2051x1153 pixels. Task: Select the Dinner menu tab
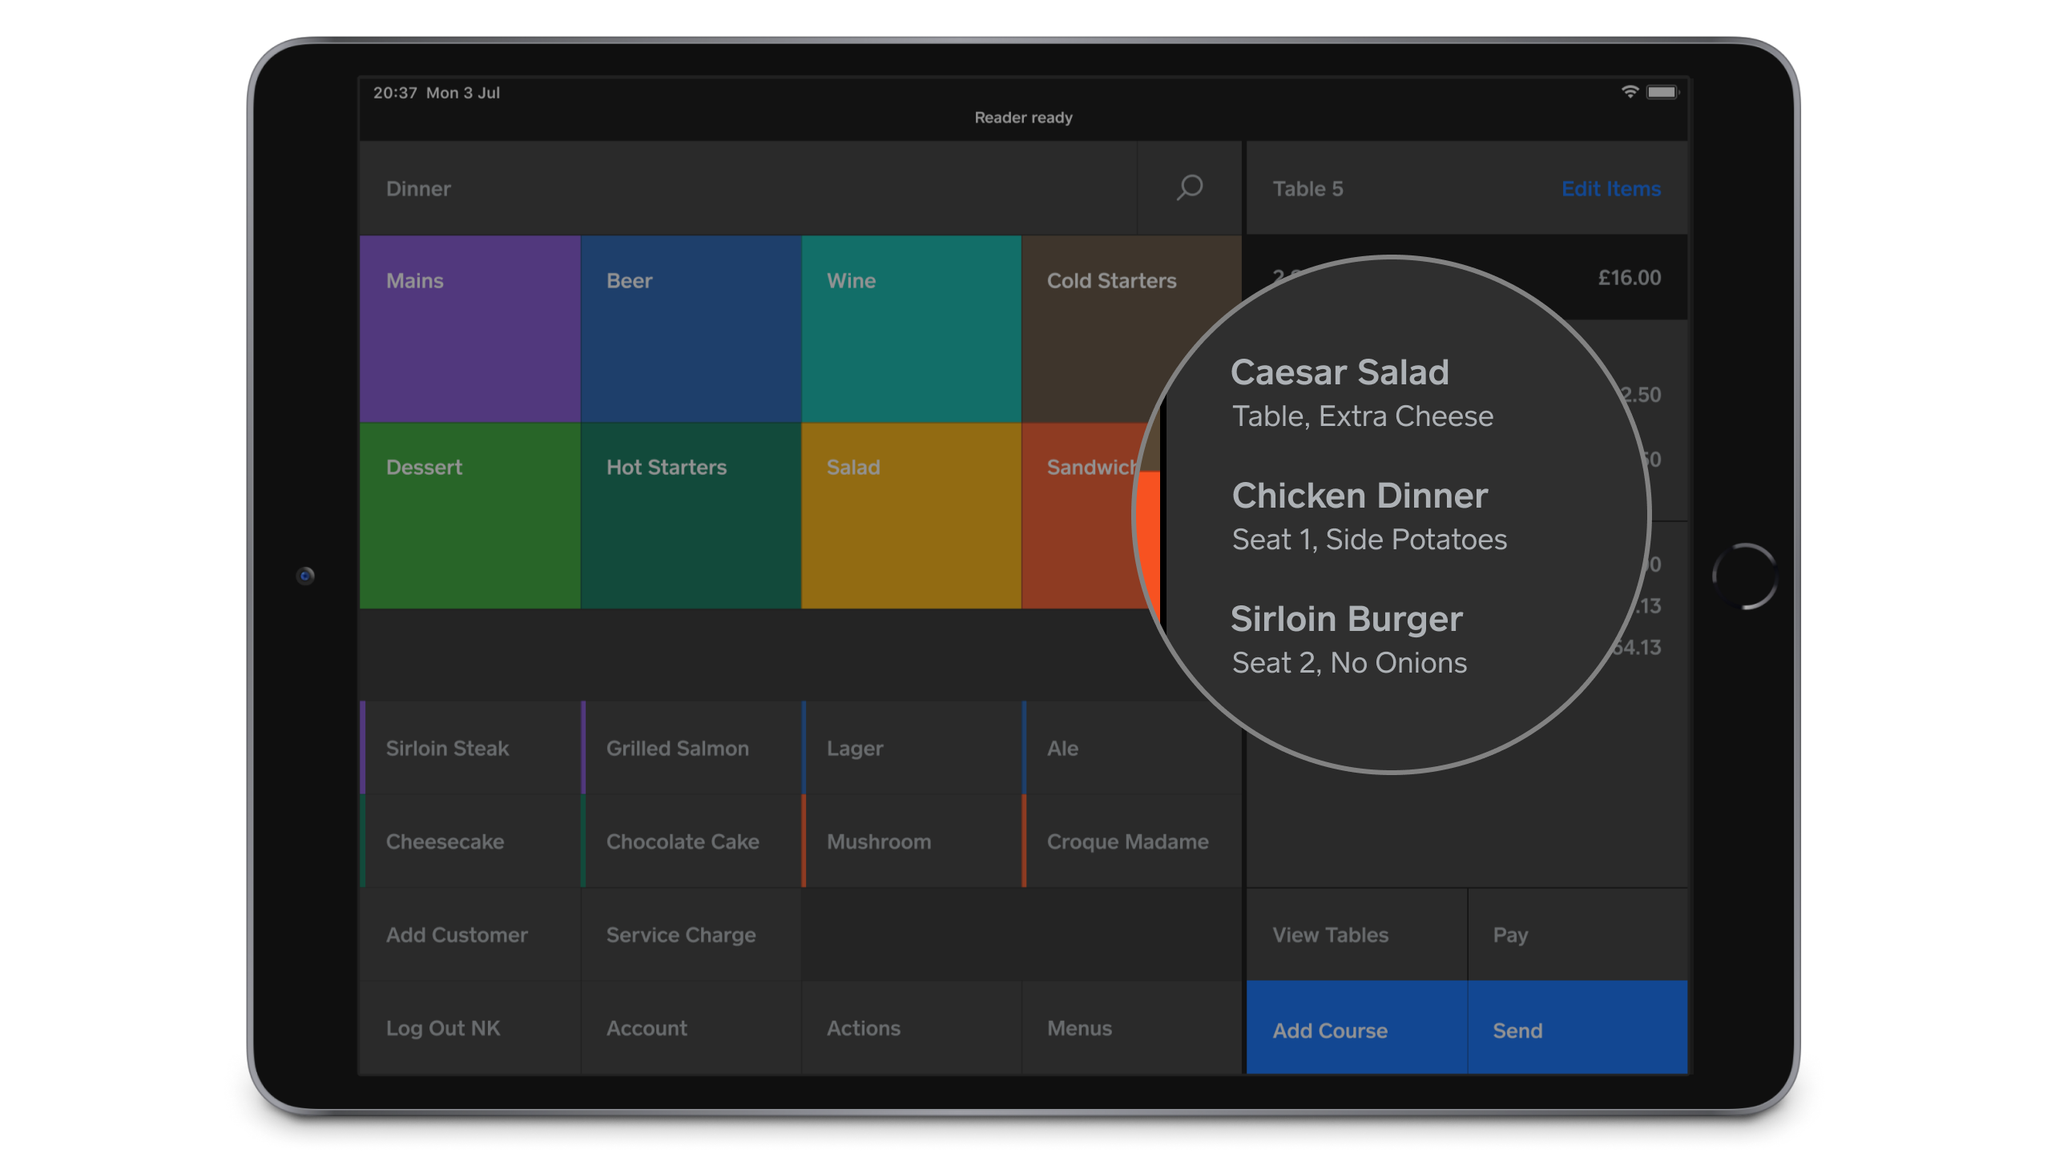click(x=418, y=189)
